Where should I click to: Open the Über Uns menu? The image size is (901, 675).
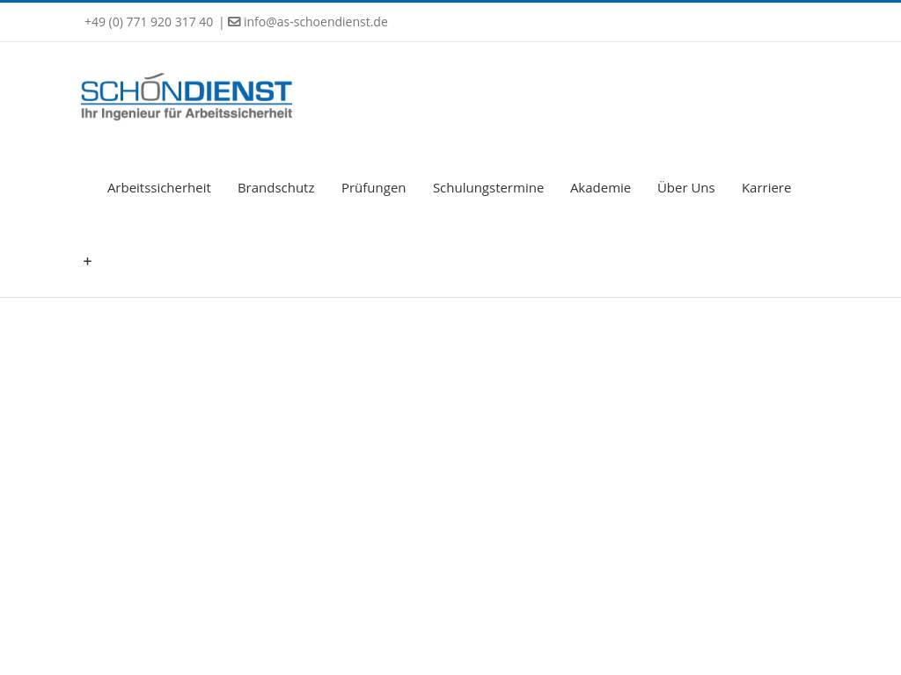(x=685, y=187)
